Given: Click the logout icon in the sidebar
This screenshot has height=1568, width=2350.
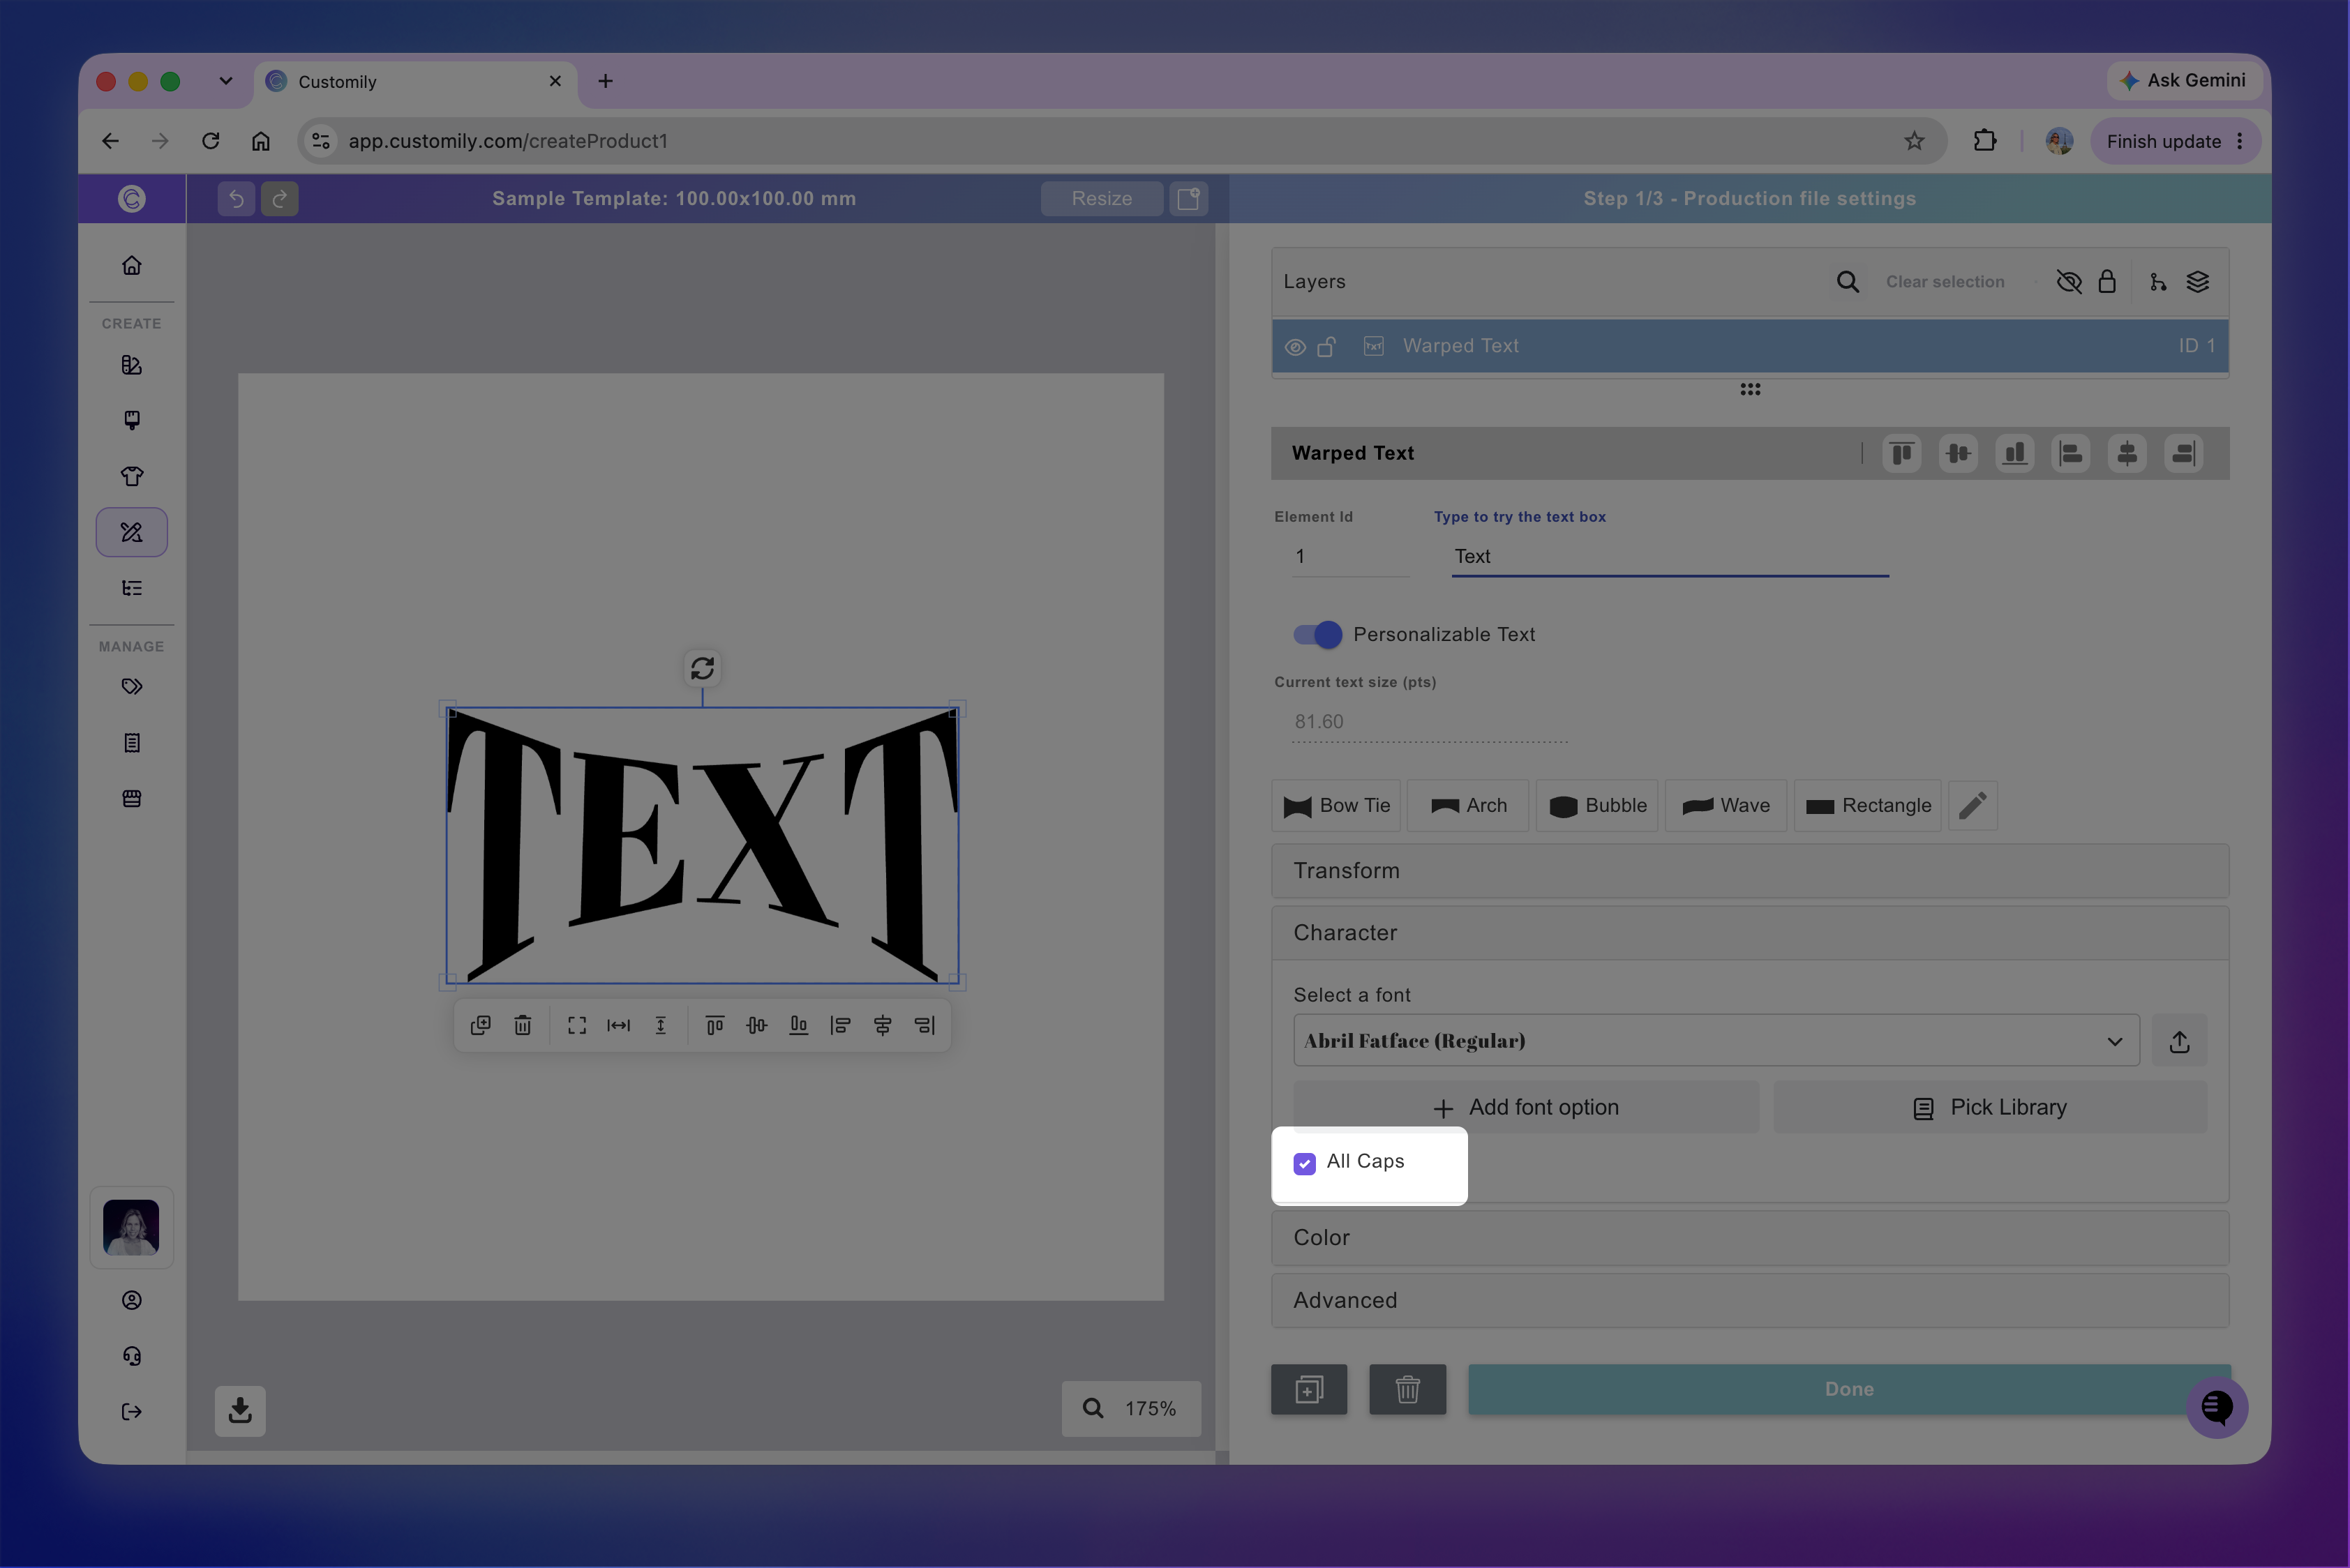Looking at the screenshot, I should 132,1412.
